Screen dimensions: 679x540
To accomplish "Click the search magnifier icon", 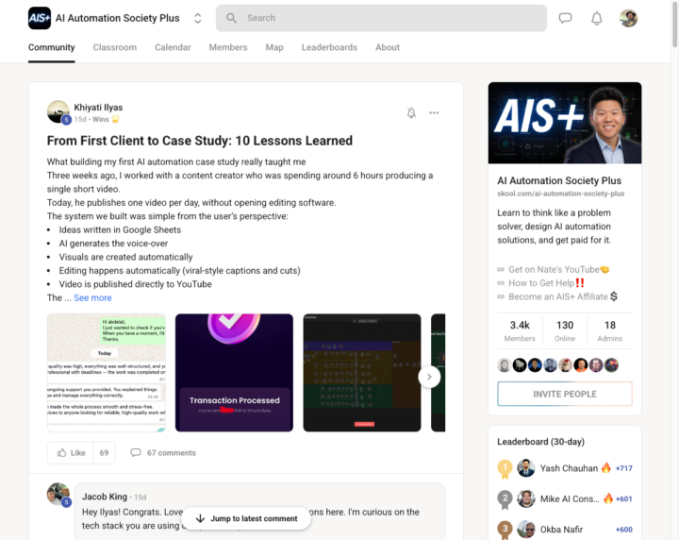I will (x=232, y=18).
